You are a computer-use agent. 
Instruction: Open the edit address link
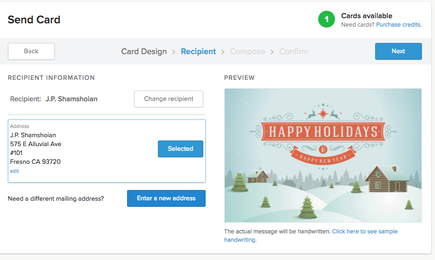14,171
